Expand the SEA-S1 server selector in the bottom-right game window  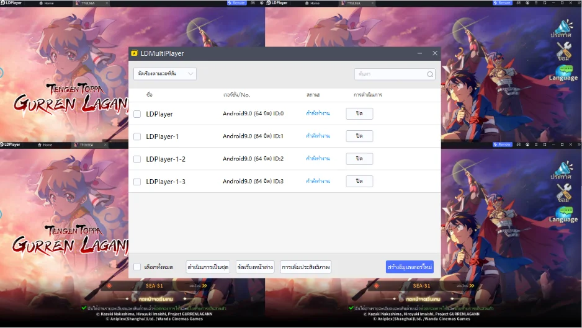click(423, 286)
